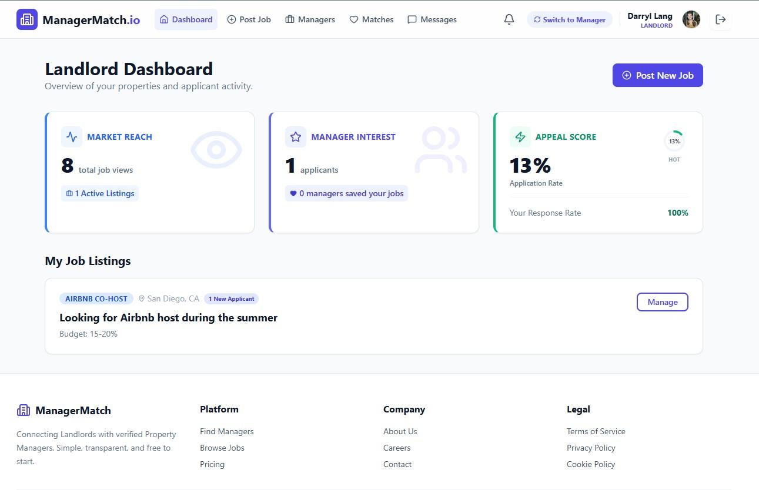Click the notification bell icon
This screenshot has height=490, width=759.
[x=509, y=19]
